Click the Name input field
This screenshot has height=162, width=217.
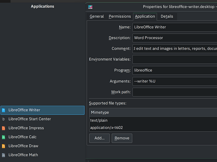click(x=175, y=27)
